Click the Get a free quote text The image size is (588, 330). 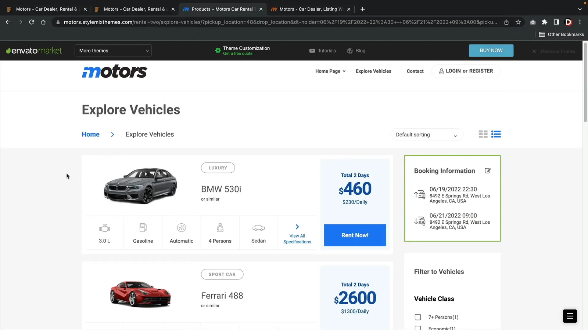(238, 54)
